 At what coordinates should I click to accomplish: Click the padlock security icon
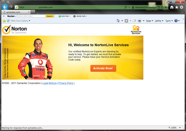tap(133, 7)
